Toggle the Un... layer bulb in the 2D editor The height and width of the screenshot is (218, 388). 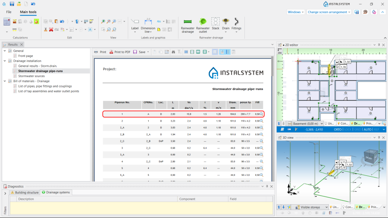[326, 124]
